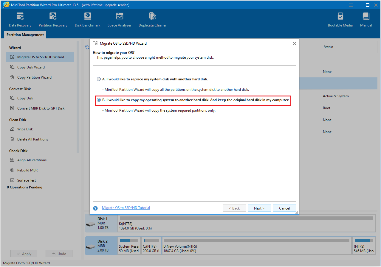This screenshot has width=381, height=267.
Task: Open the Data Recovery tool
Action: pyautogui.click(x=20, y=19)
